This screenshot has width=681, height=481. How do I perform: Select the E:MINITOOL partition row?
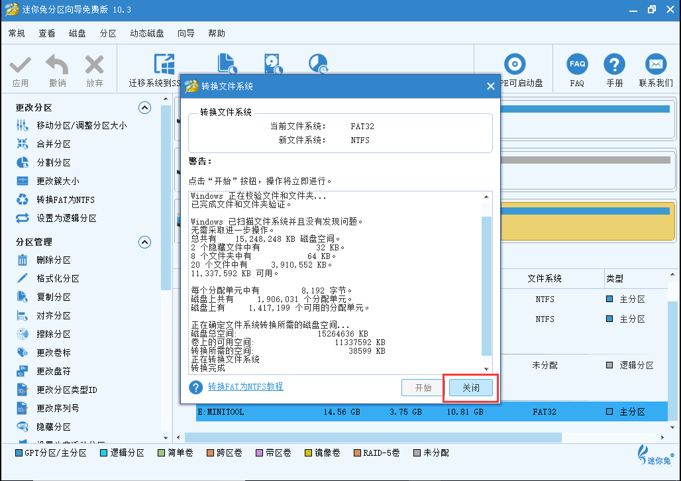(432, 412)
